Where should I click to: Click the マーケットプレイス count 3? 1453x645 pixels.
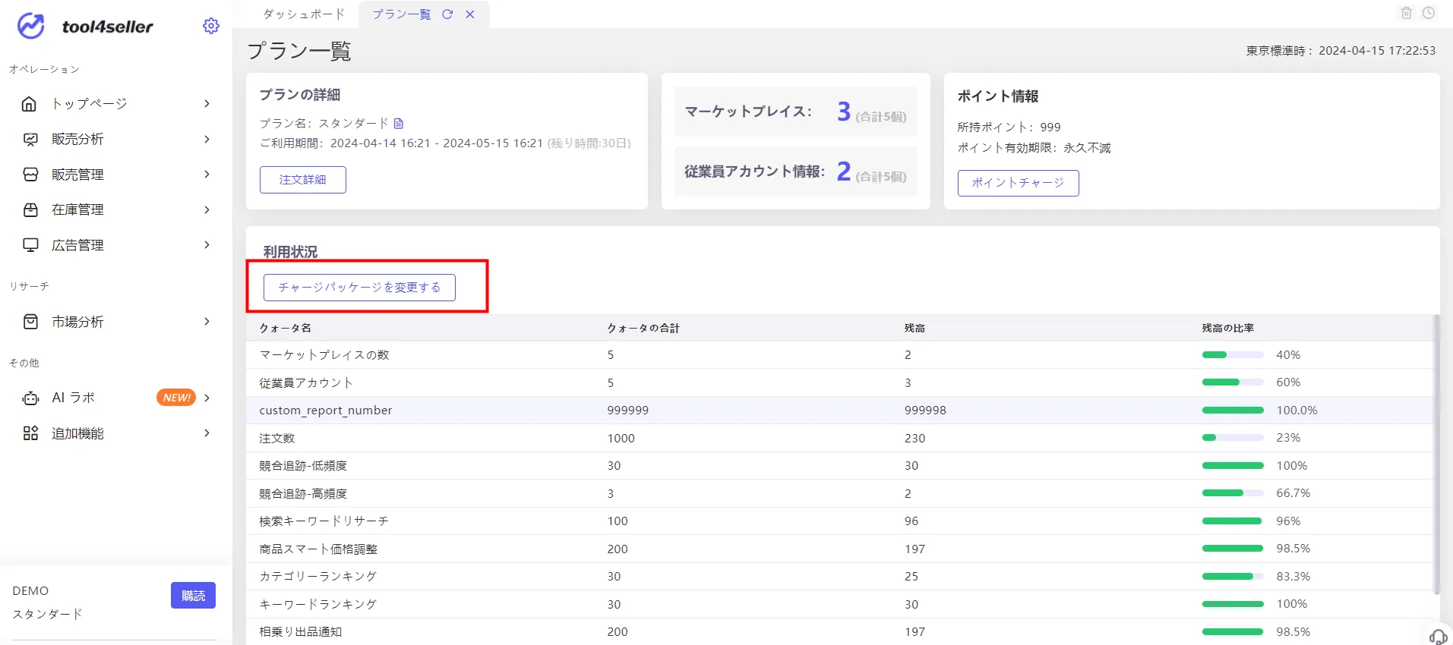[843, 112]
